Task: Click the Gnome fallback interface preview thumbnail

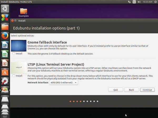Action: [19, 46]
